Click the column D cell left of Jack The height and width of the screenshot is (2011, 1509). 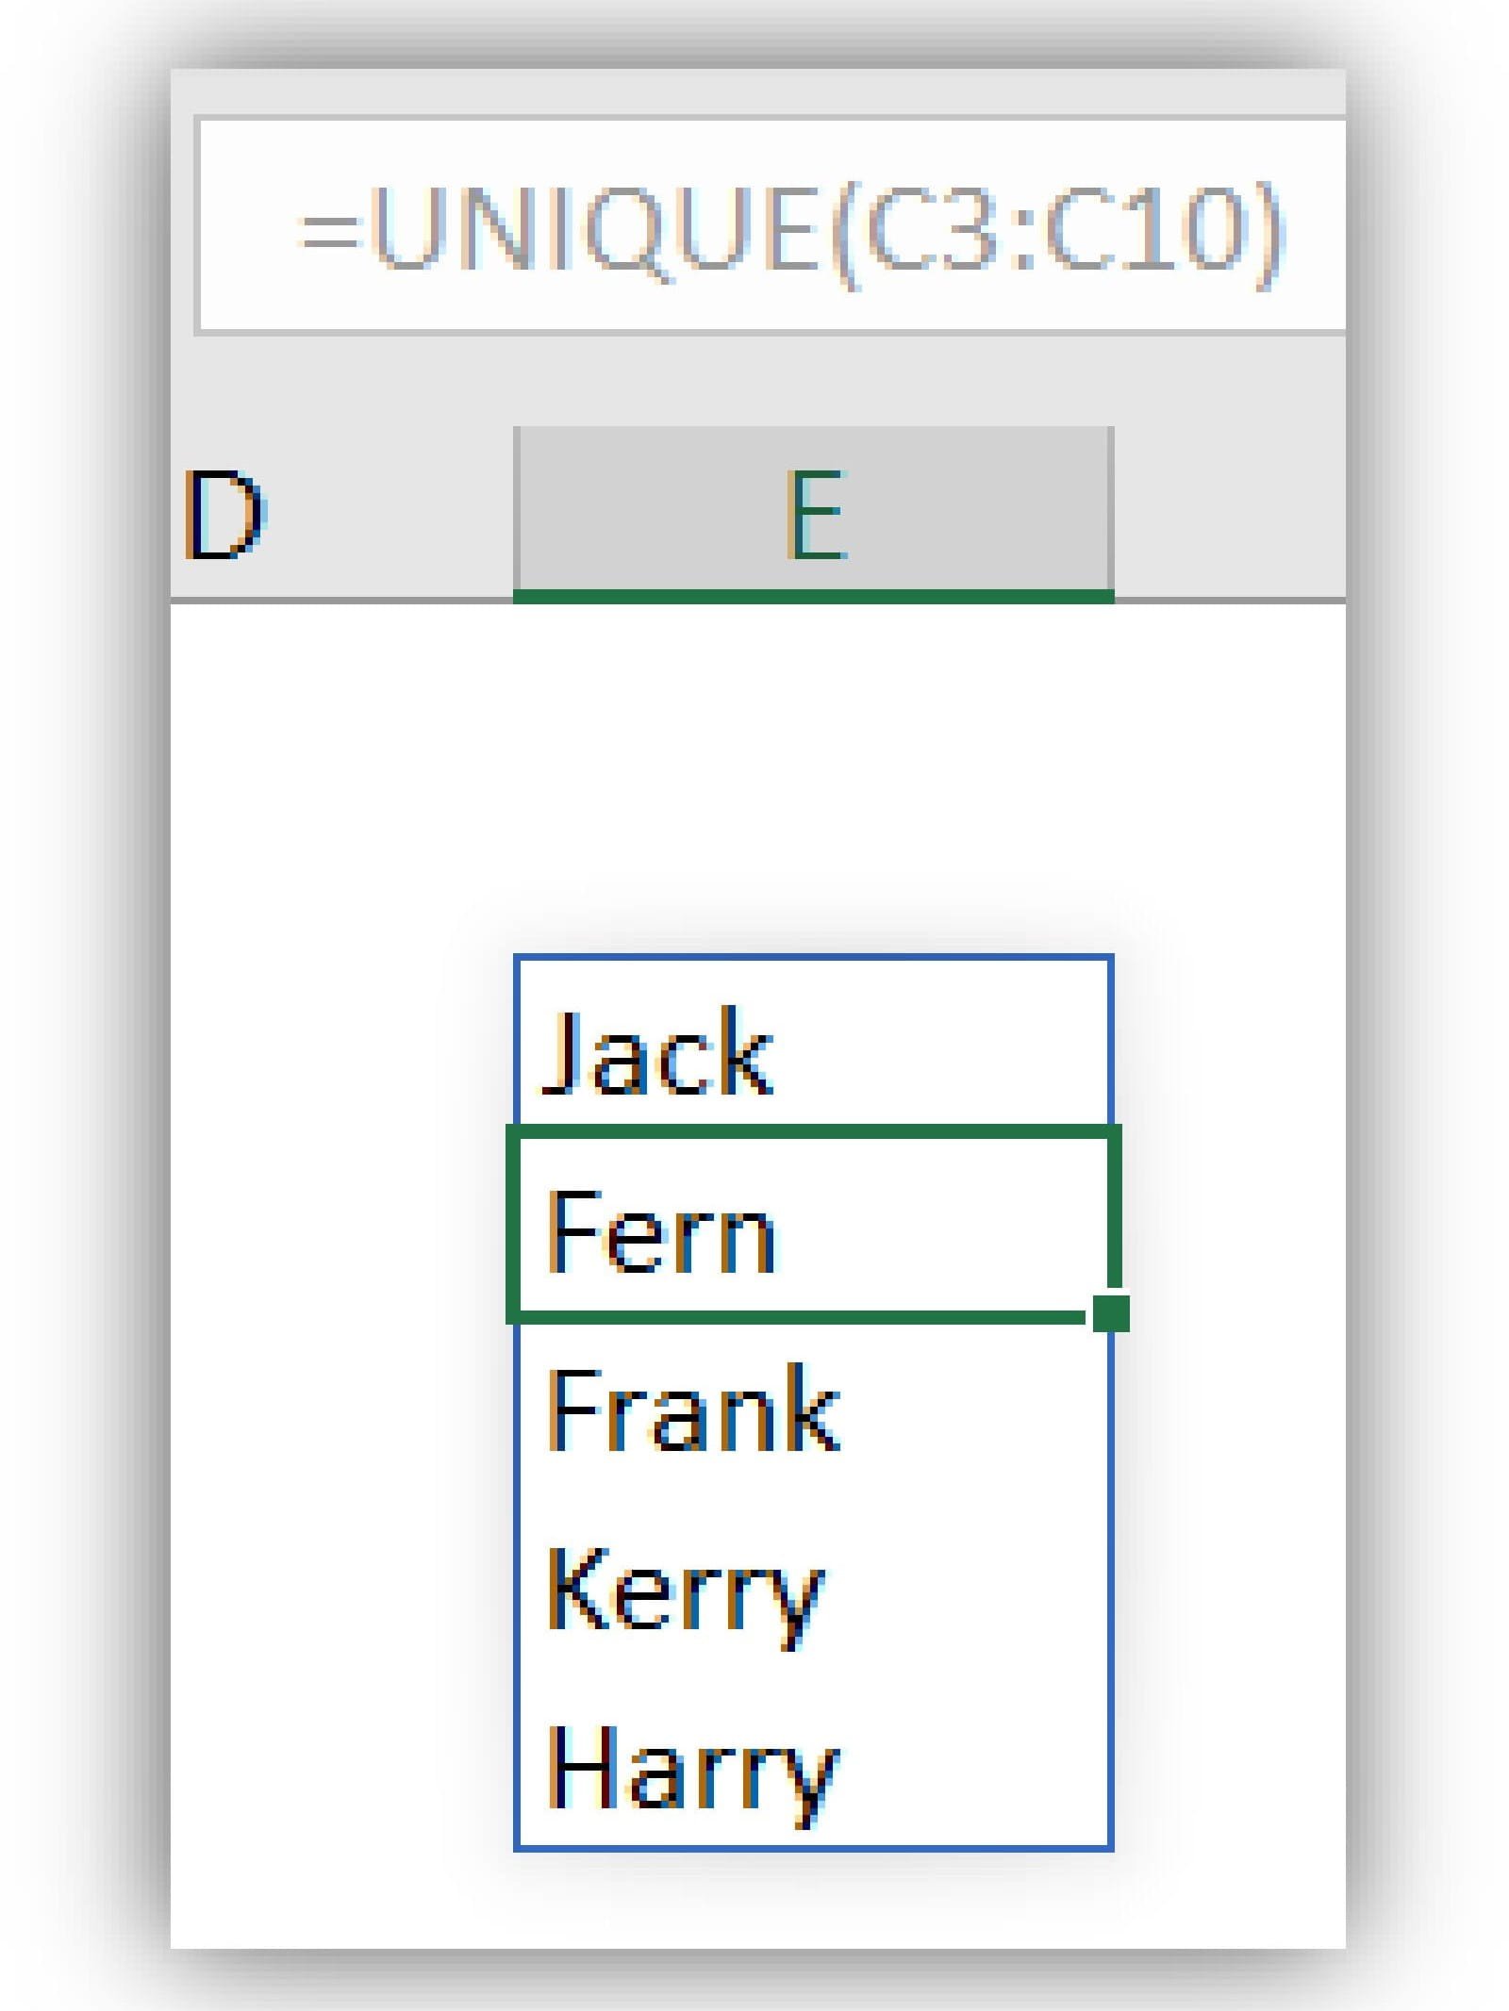341,1047
